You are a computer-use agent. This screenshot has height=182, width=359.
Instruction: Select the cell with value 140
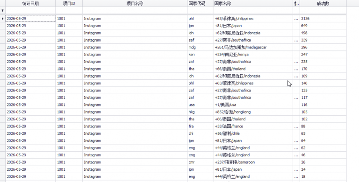[323, 83]
